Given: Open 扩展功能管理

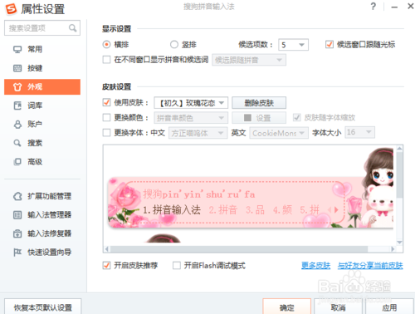Looking at the screenshot, I should 42,196.
